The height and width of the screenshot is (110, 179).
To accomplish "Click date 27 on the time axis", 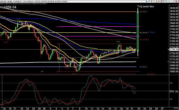I will tap(162, 109).
